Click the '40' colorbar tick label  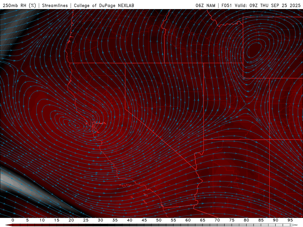(130, 220)
